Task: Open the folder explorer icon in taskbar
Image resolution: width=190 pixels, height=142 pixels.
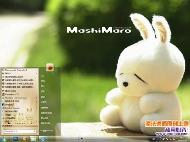Action: pyautogui.click(x=33, y=139)
